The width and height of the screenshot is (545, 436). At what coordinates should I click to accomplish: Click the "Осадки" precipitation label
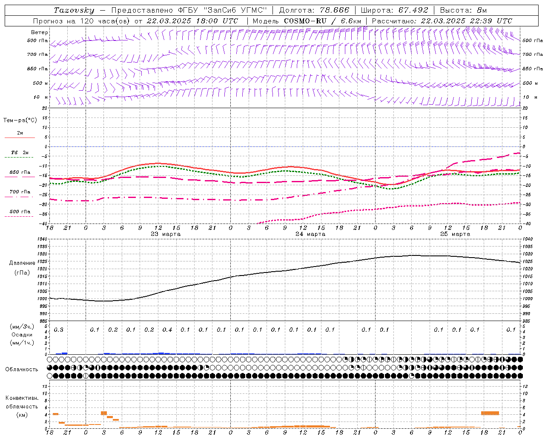click(22, 335)
